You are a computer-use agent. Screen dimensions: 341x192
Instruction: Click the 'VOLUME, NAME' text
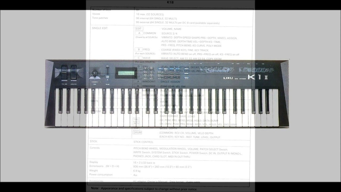pos(172,29)
